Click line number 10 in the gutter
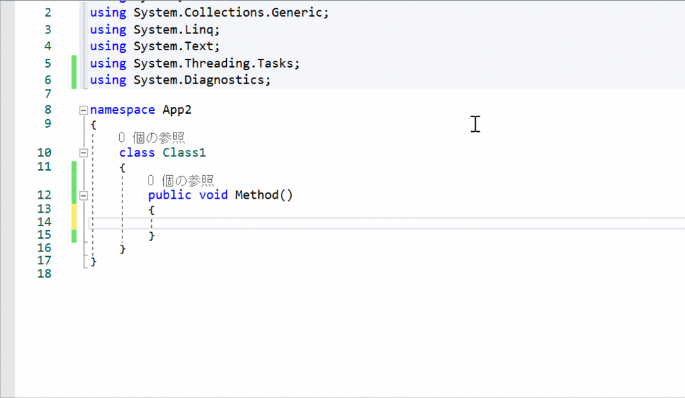Image resolution: width=685 pixels, height=398 pixels. coord(44,153)
